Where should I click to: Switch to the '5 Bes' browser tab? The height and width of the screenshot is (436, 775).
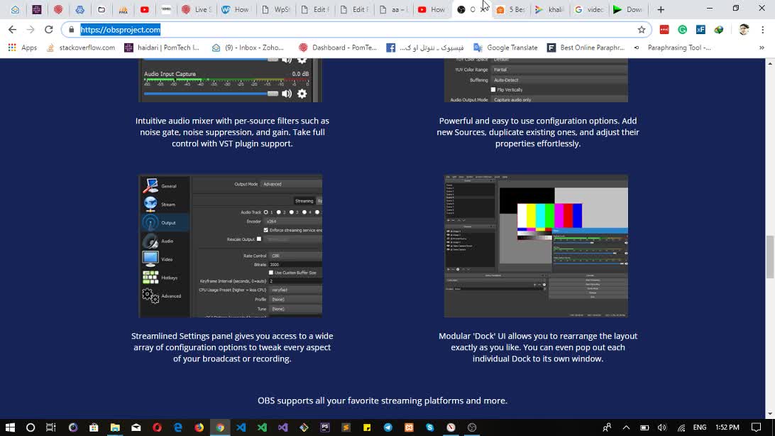[511, 10]
